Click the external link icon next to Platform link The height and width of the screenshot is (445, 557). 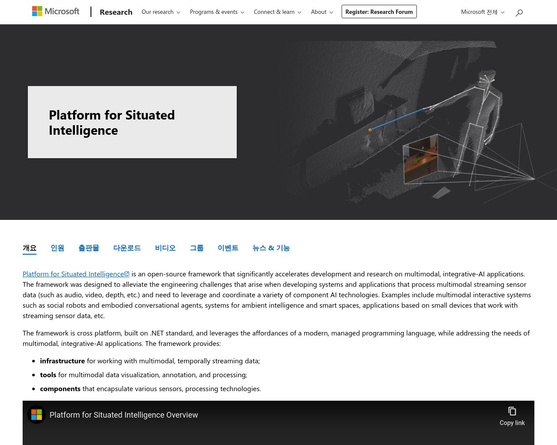(127, 273)
